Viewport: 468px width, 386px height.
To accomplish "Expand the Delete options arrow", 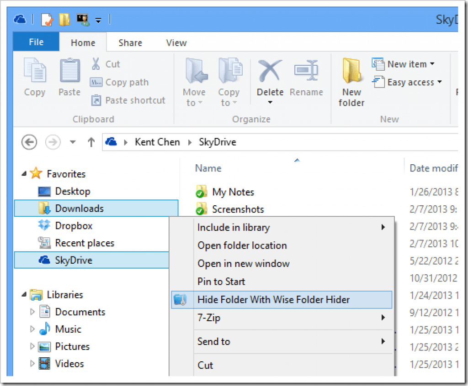I will (x=270, y=102).
